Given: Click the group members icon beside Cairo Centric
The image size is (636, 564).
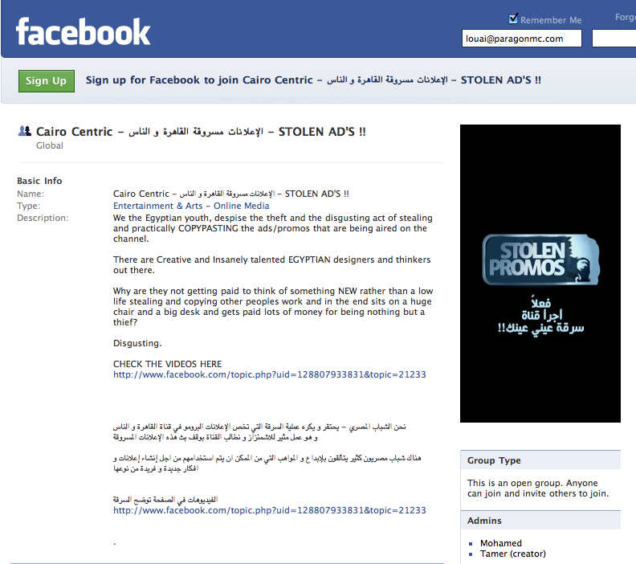Looking at the screenshot, I should click(25, 131).
